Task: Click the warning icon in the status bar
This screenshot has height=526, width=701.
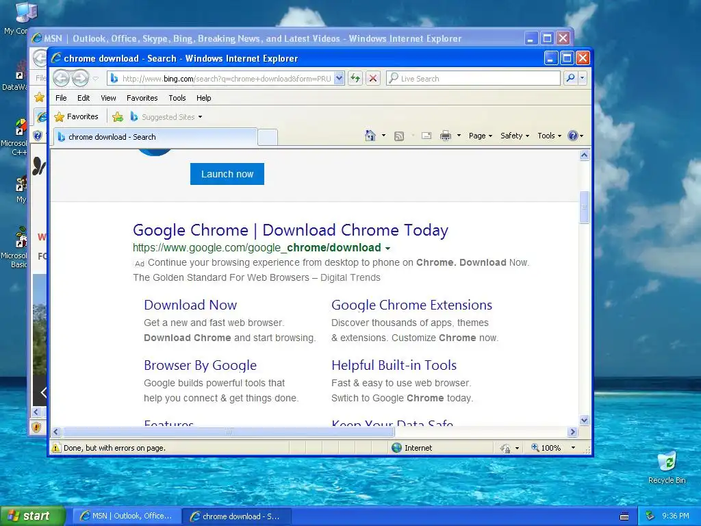Action: tap(56, 448)
